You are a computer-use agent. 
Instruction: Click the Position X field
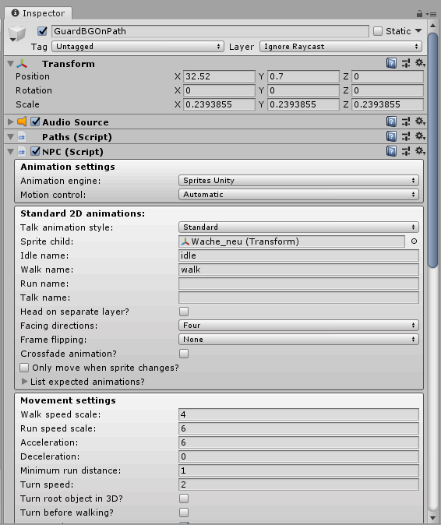[219, 76]
